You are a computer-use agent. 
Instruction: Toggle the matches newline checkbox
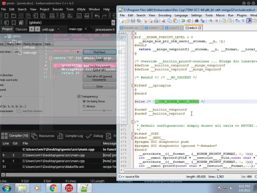click(x=19, y=111)
